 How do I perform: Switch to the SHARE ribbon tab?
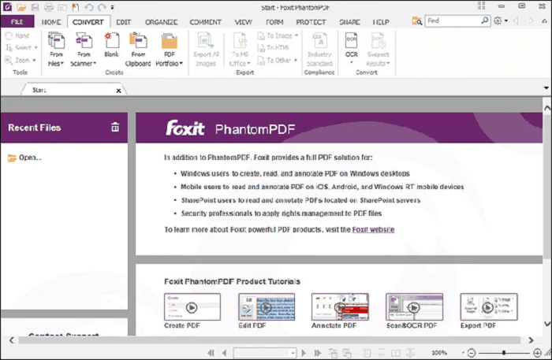pos(349,22)
